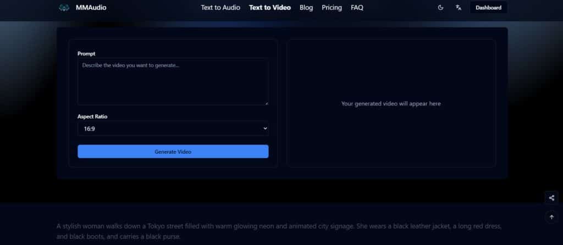Click into the Prompt text area

click(x=173, y=82)
